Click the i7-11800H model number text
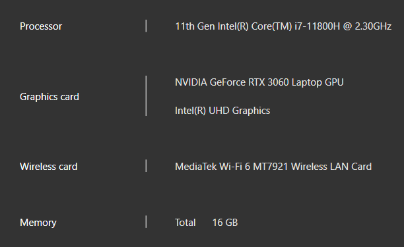The width and height of the screenshot is (404, 247). tap(317, 26)
